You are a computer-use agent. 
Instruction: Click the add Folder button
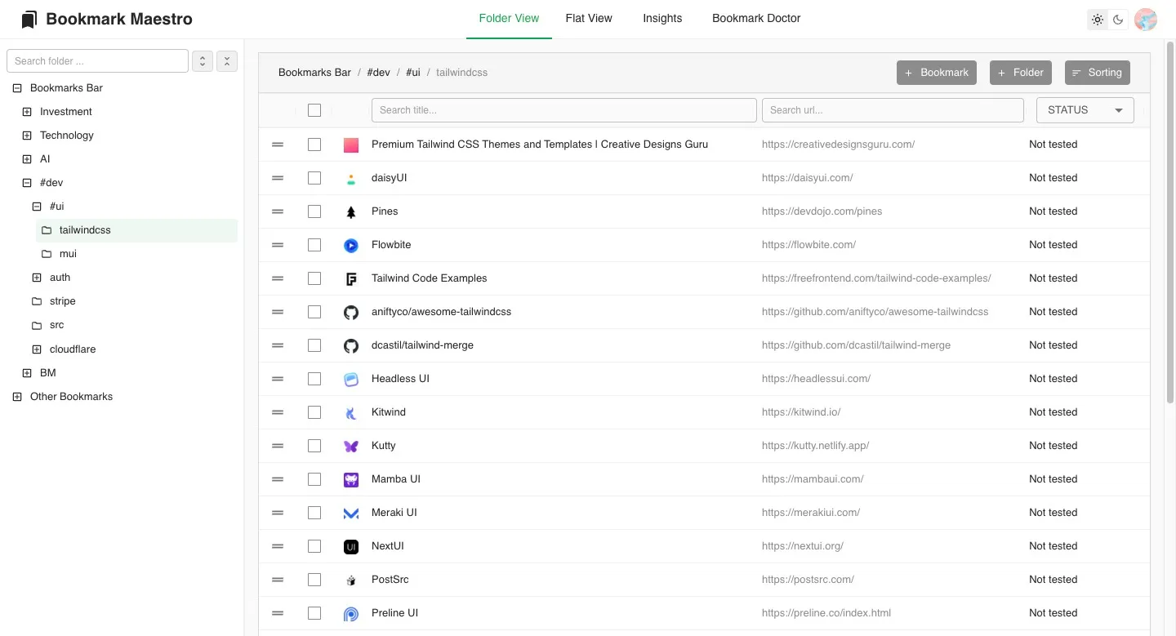pos(1021,73)
